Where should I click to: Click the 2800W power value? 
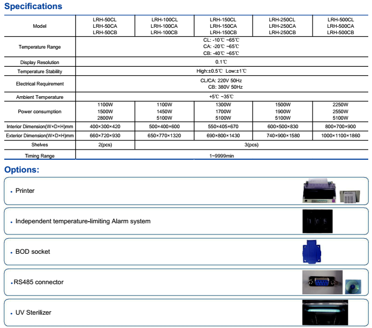[105, 118]
